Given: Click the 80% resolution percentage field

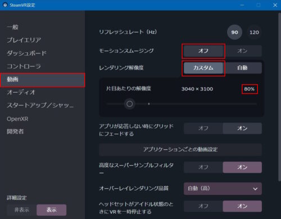Looking at the screenshot, I should (250, 89).
